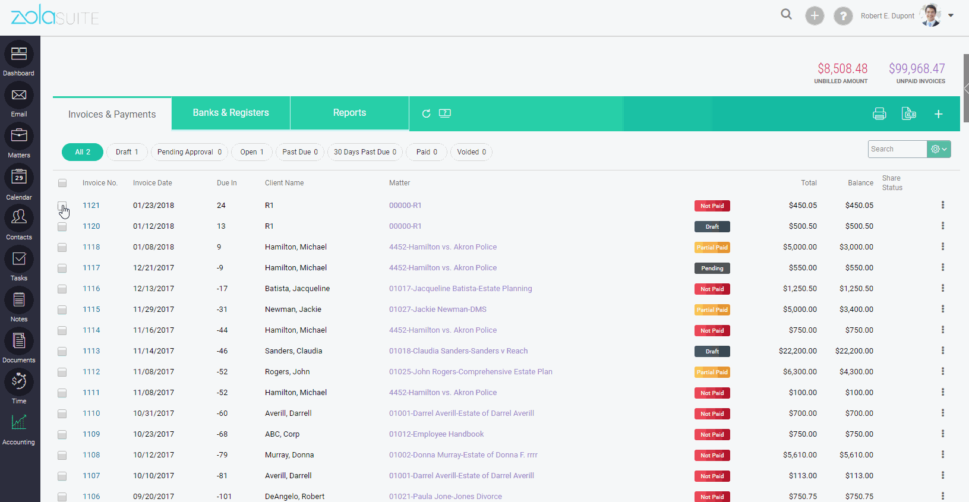Filter by Past Due invoices
Screen dimensions: 969x502
(x=300, y=152)
